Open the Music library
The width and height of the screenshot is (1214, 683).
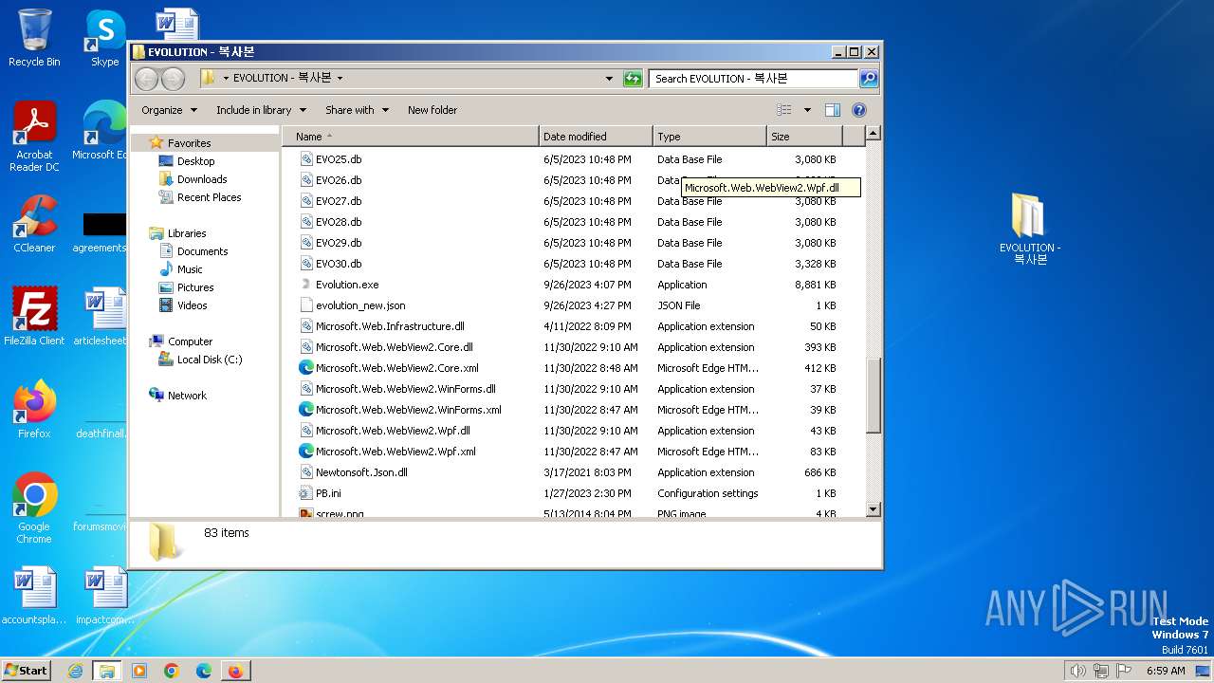pos(190,269)
